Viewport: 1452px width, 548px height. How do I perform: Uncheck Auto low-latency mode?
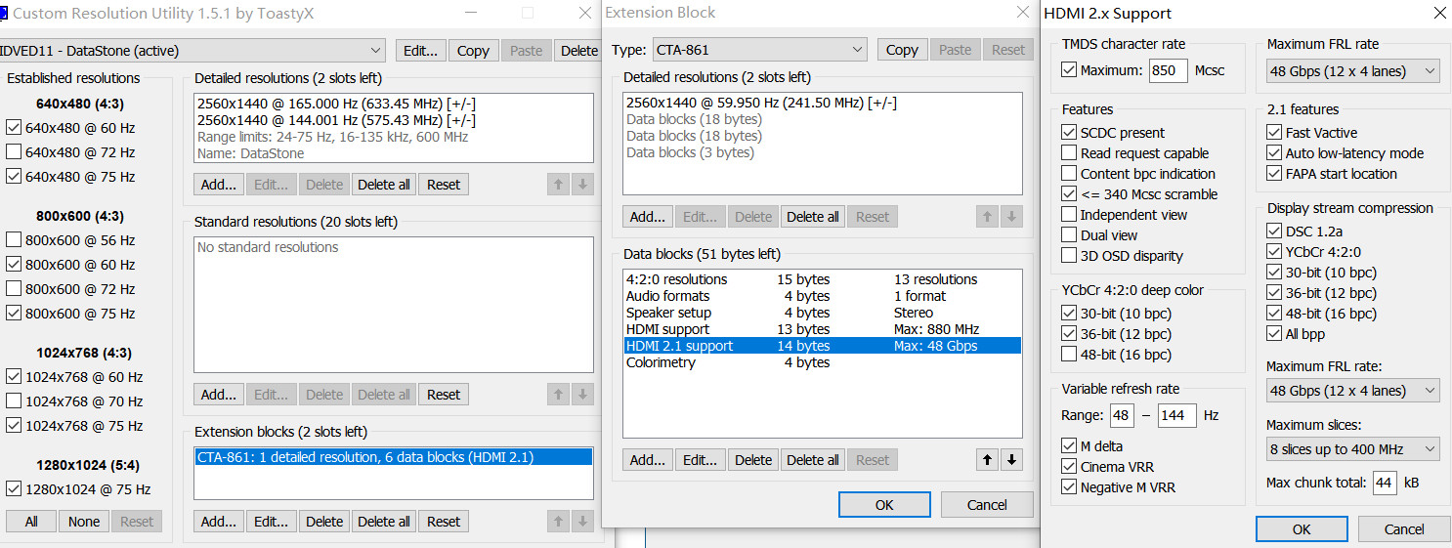click(1274, 153)
